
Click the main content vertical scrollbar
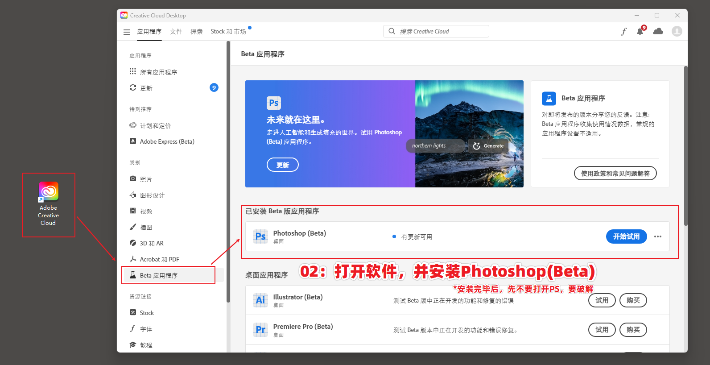point(685,147)
